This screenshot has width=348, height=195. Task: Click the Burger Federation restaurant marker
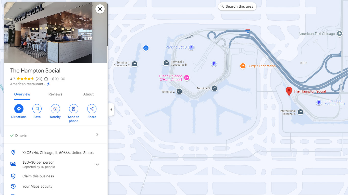[243, 66]
